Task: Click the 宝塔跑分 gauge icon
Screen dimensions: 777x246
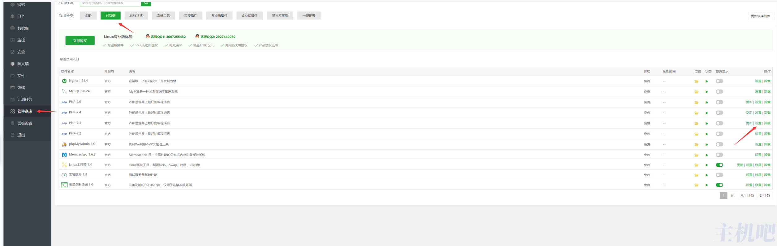Action: point(64,175)
